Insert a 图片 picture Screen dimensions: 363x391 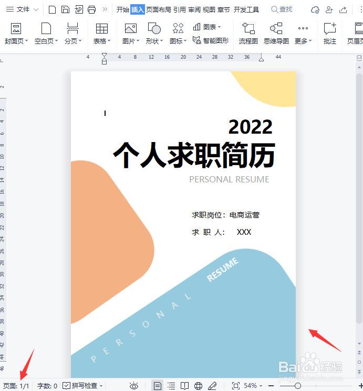tap(130, 34)
